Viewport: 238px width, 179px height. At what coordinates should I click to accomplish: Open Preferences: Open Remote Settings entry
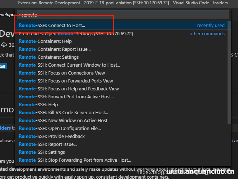point(121,33)
